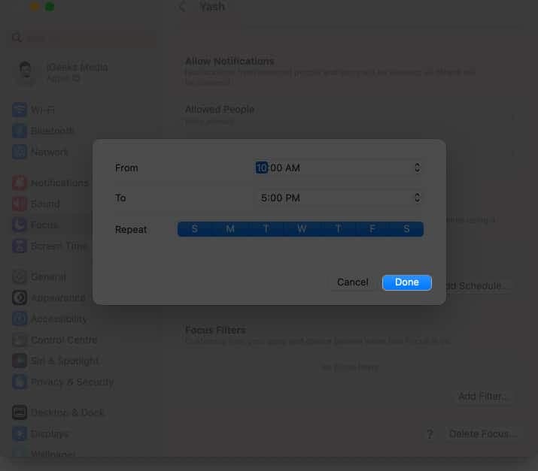Select the Focus moon icon in the sidebar

20,225
